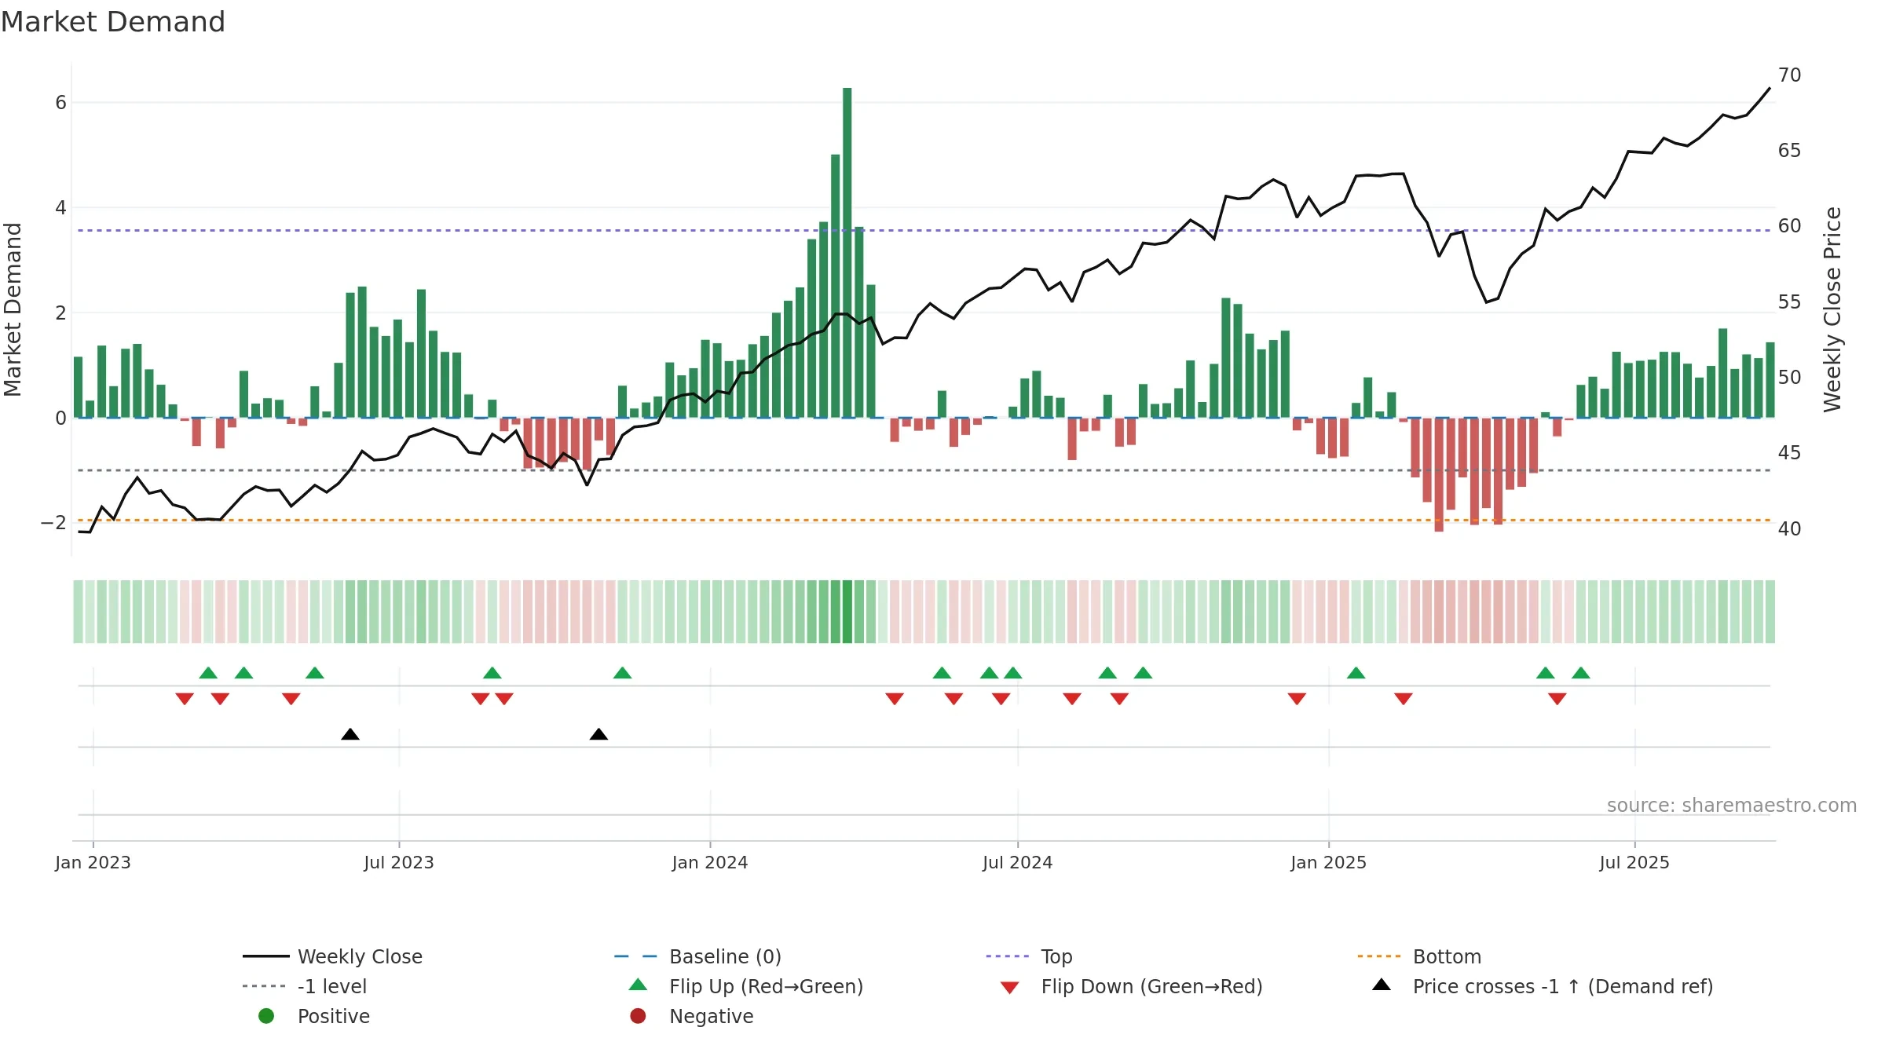Toggle Flip Down (Green→Red) legend entry
This screenshot has width=1885, height=1060.
point(1131,986)
